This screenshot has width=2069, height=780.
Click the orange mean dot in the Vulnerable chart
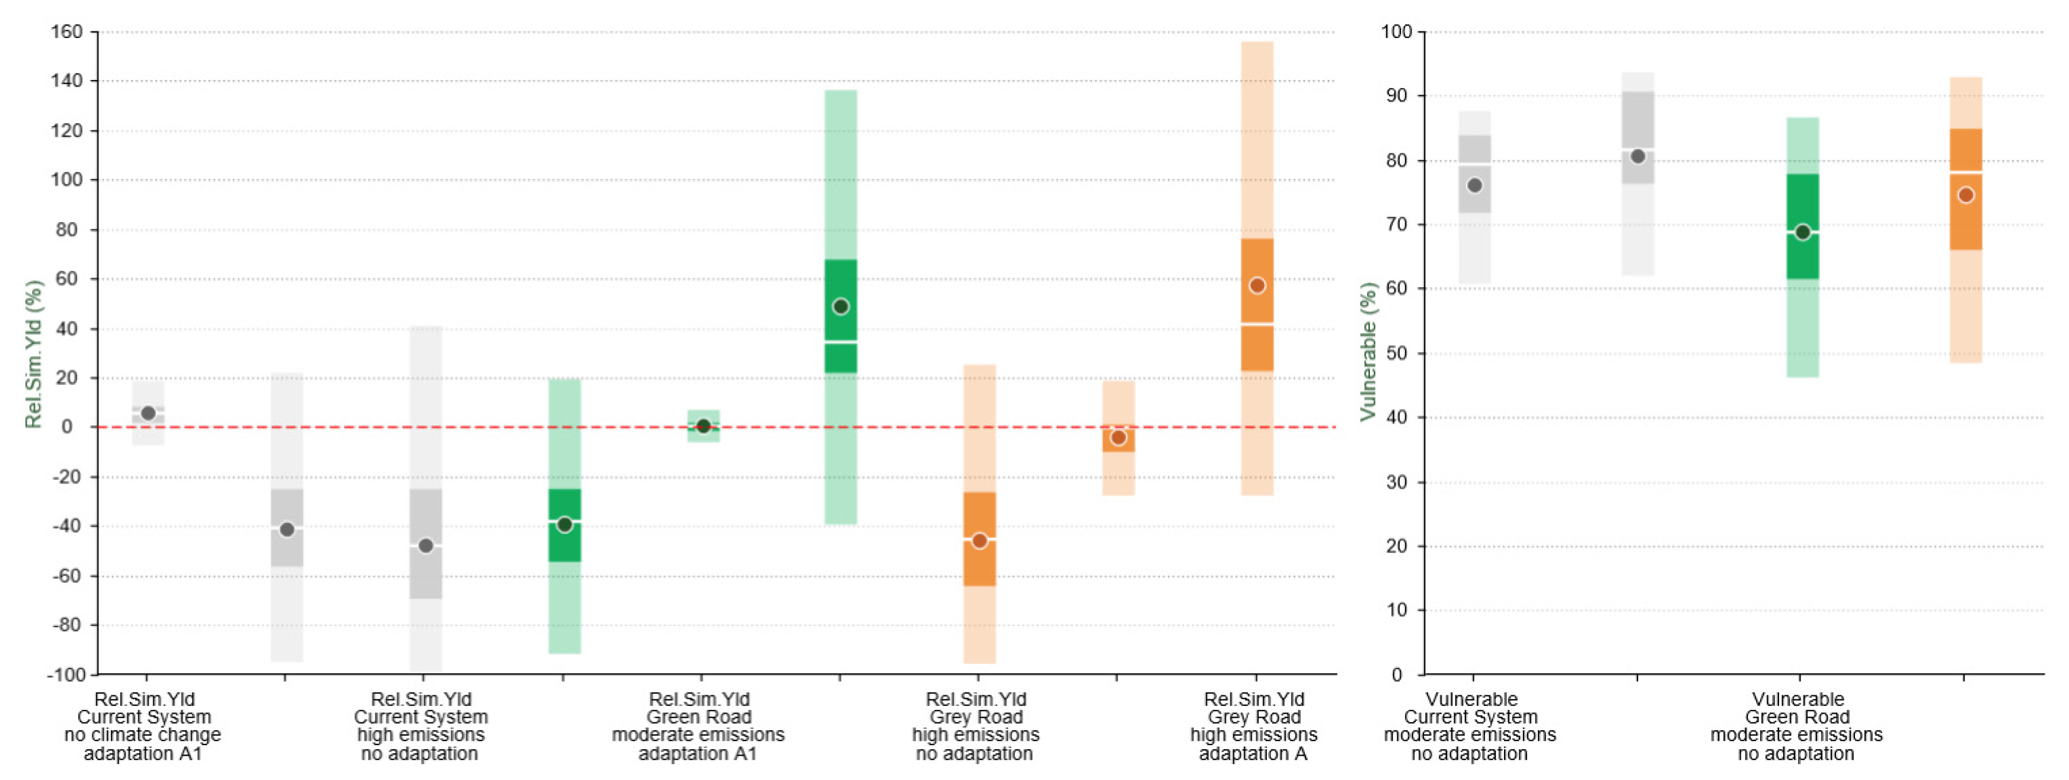pyautogui.click(x=1965, y=195)
